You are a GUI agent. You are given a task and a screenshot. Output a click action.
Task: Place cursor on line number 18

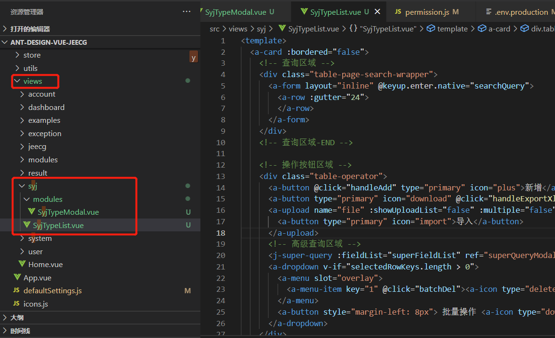(x=220, y=233)
